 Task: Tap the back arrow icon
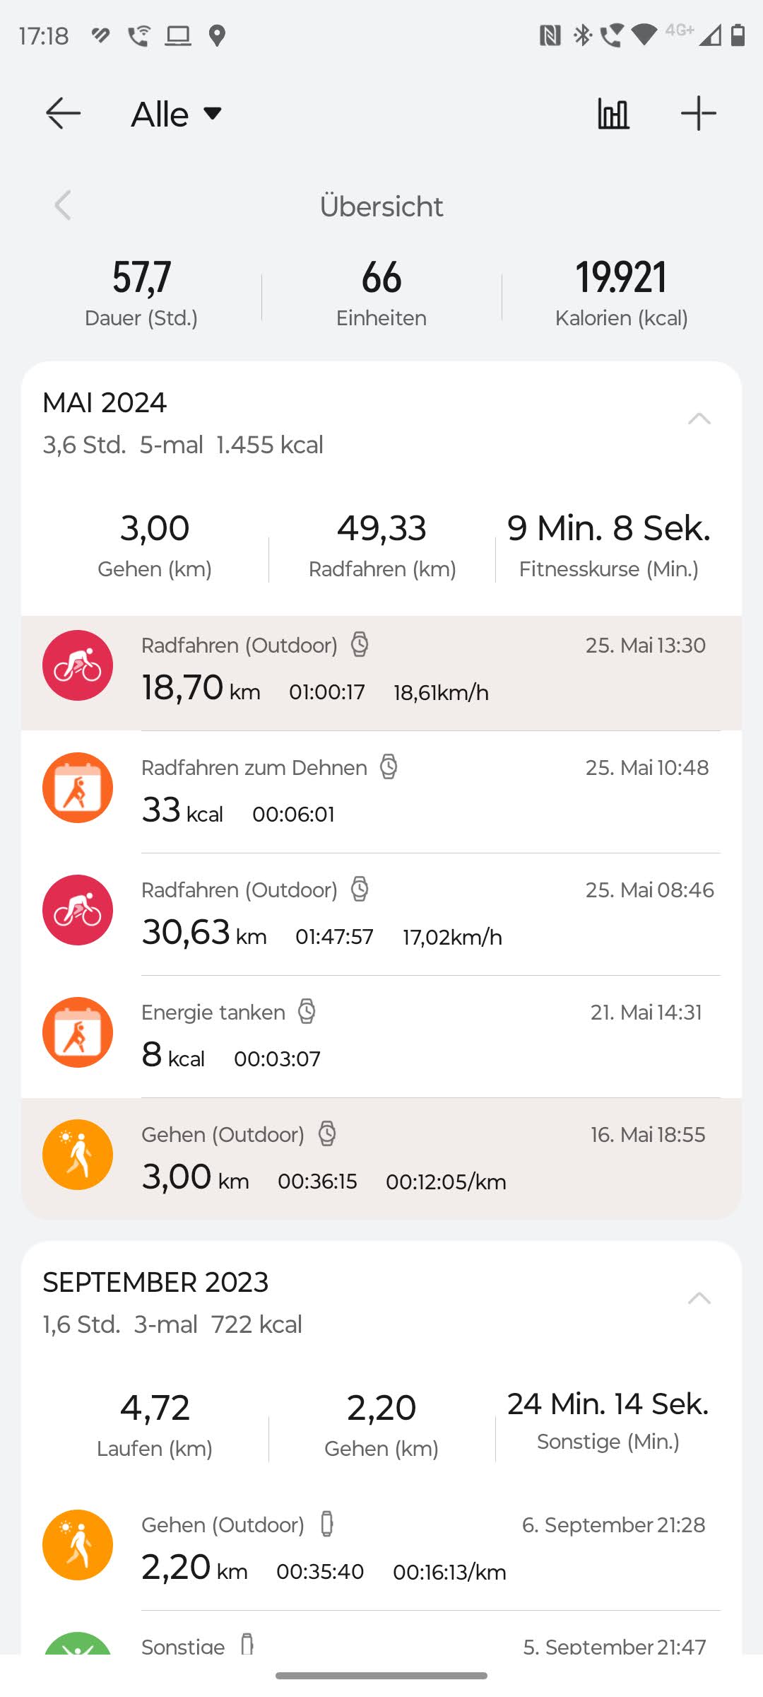point(63,114)
